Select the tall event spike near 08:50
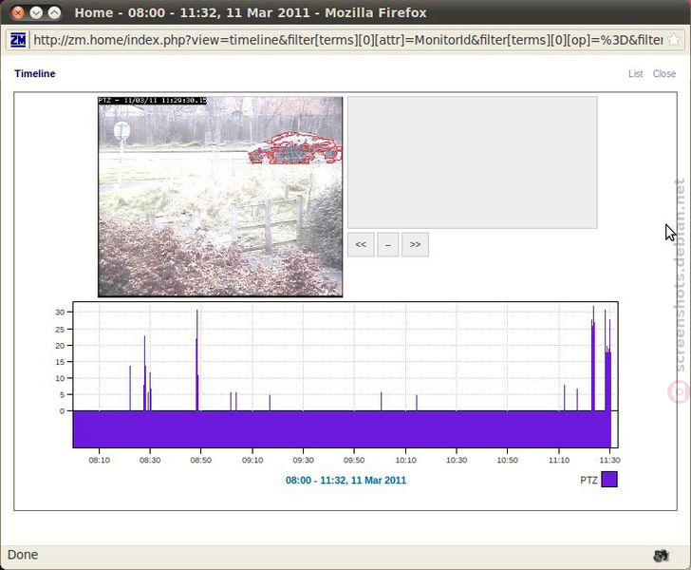 click(x=197, y=360)
